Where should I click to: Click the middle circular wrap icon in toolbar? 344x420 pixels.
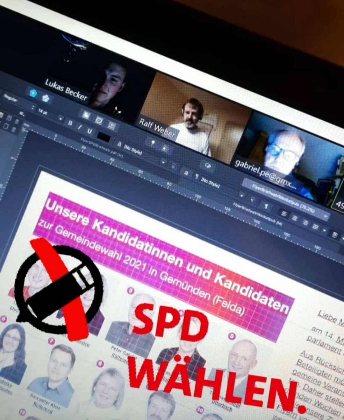99,120
